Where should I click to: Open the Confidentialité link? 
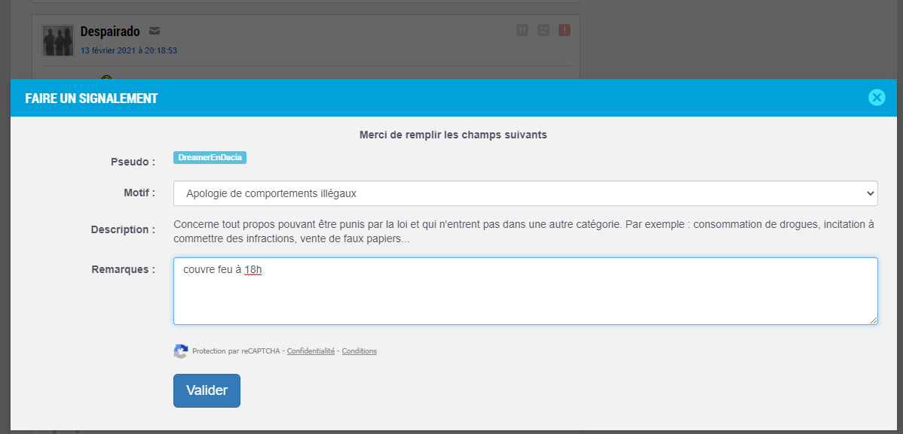(x=311, y=351)
